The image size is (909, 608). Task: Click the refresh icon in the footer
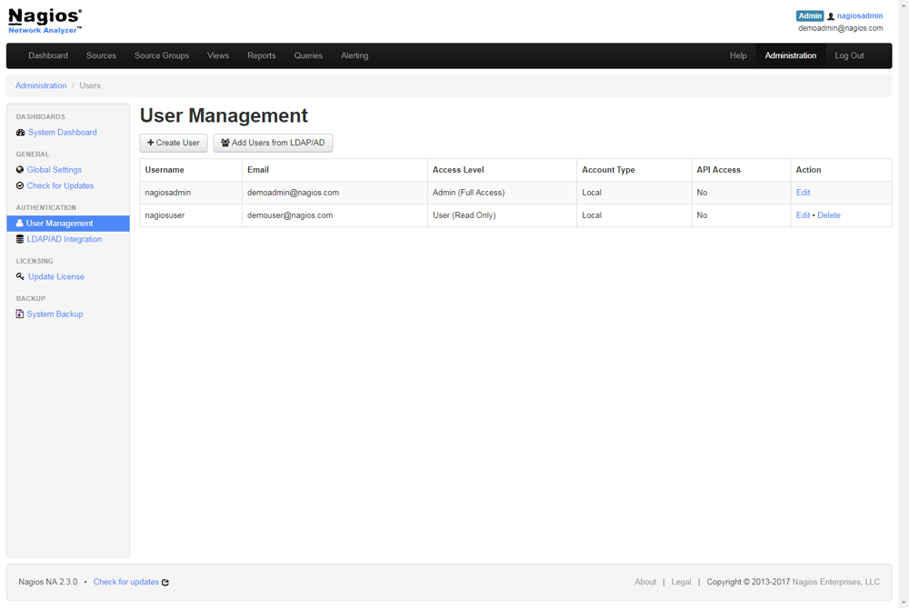click(x=165, y=583)
